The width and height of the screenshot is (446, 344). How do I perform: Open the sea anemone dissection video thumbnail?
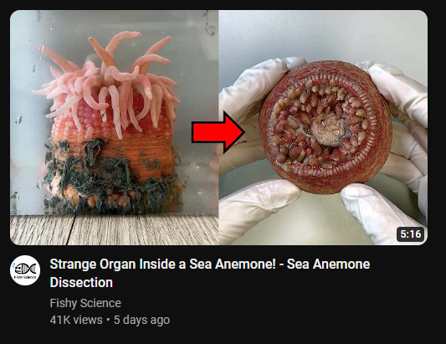(218, 127)
